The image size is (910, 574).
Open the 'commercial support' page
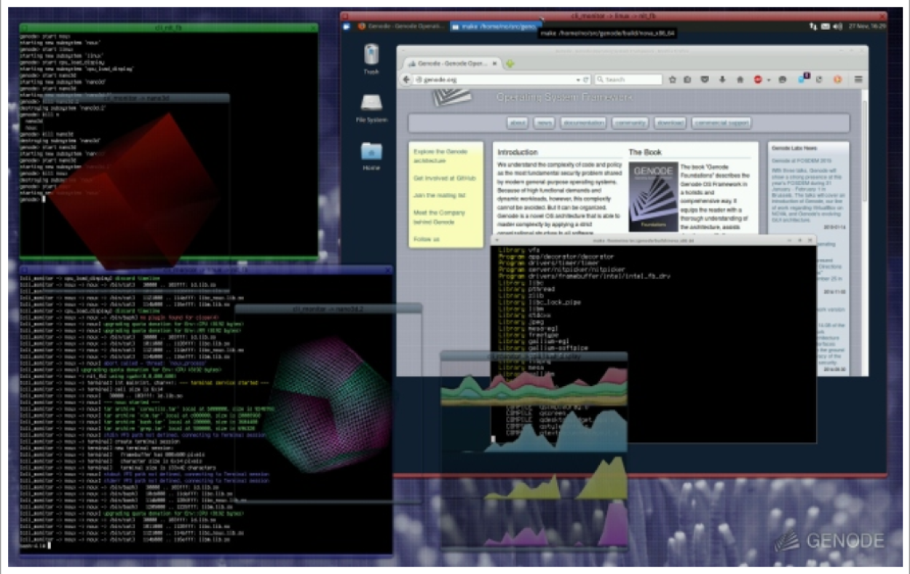pos(721,123)
